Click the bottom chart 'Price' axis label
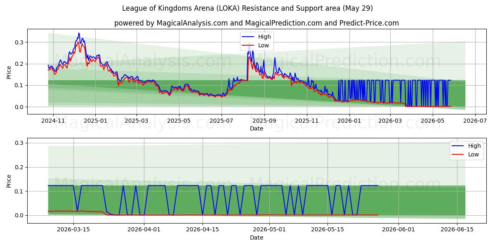Image resolution: width=495 pixels, height=247 pixels. 9,181
